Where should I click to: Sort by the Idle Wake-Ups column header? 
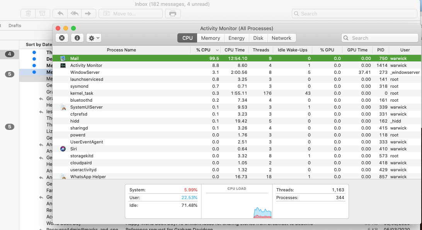(x=293, y=50)
